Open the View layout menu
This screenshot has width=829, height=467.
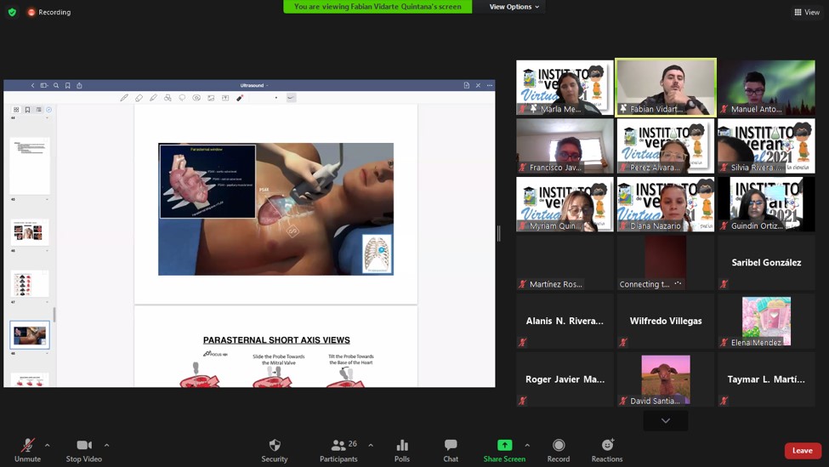pyautogui.click(x=807, y=12)
